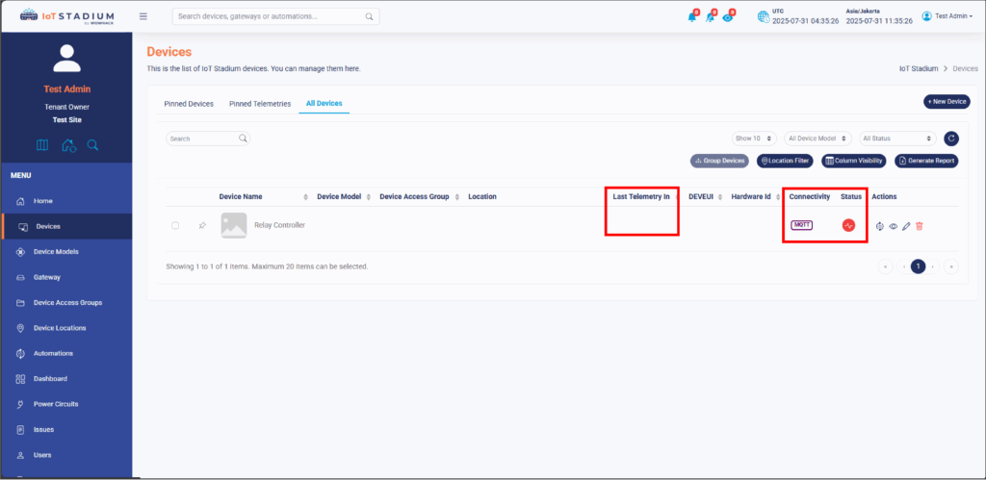
Task: Click the refresh table icon button
Action: tap(951, 139)
